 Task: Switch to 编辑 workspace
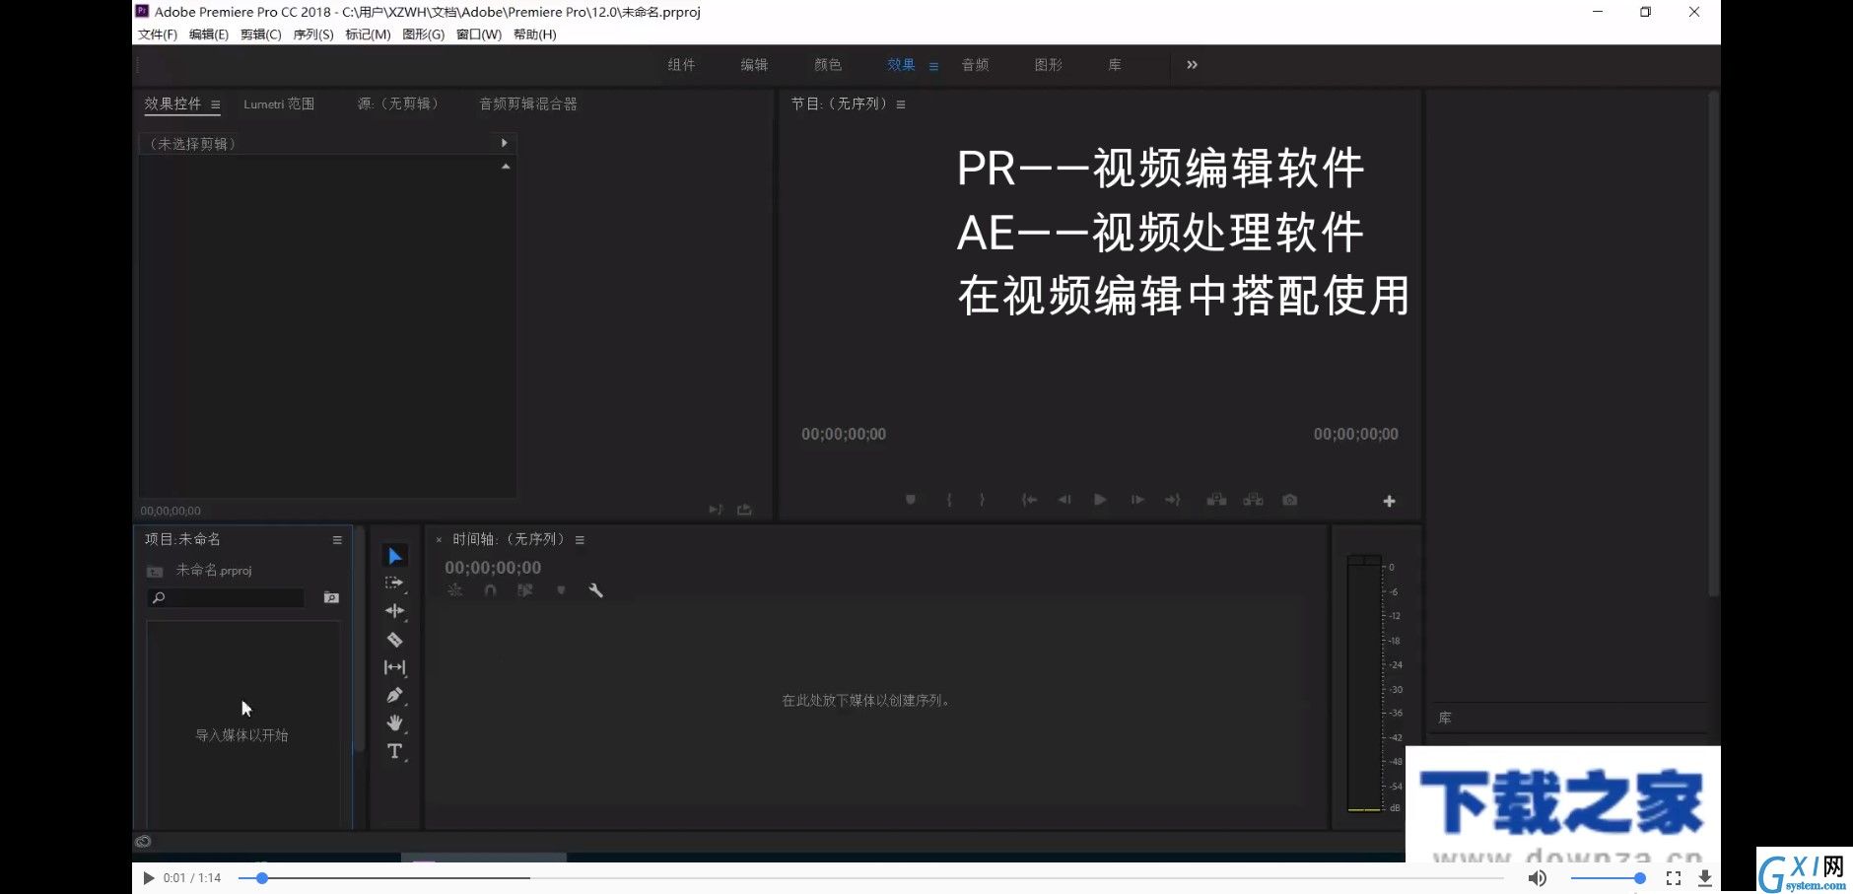coord(754,65)
